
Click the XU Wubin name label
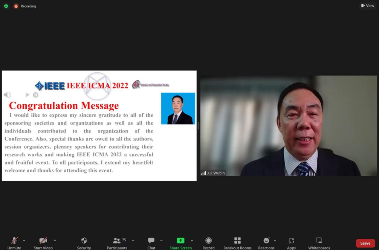tap(216, 173)
